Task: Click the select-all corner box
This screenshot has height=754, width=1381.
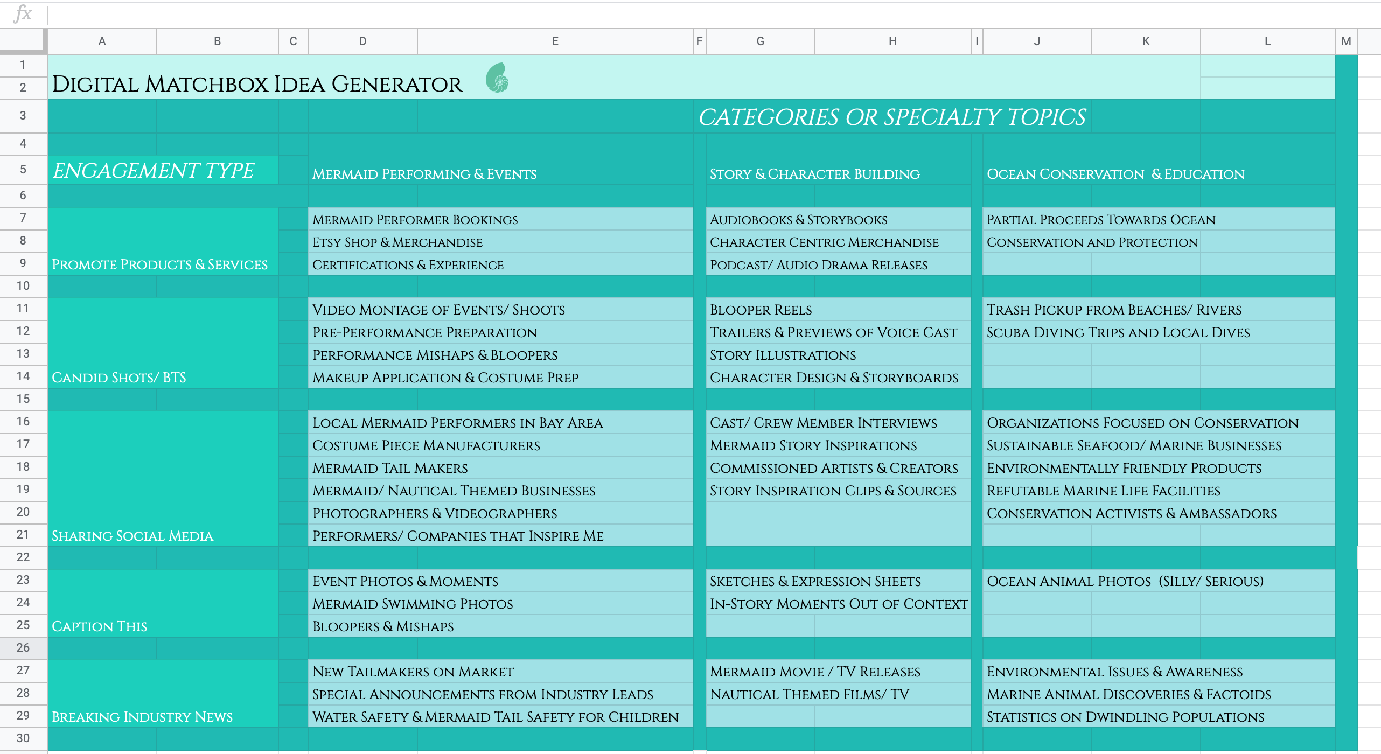Action: pos(23,41)
